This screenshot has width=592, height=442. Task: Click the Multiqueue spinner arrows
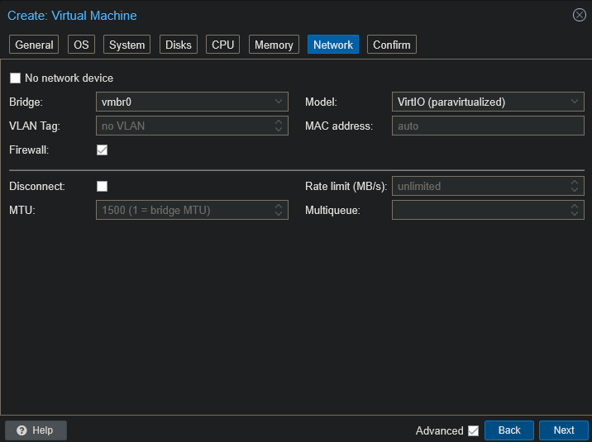575,211
